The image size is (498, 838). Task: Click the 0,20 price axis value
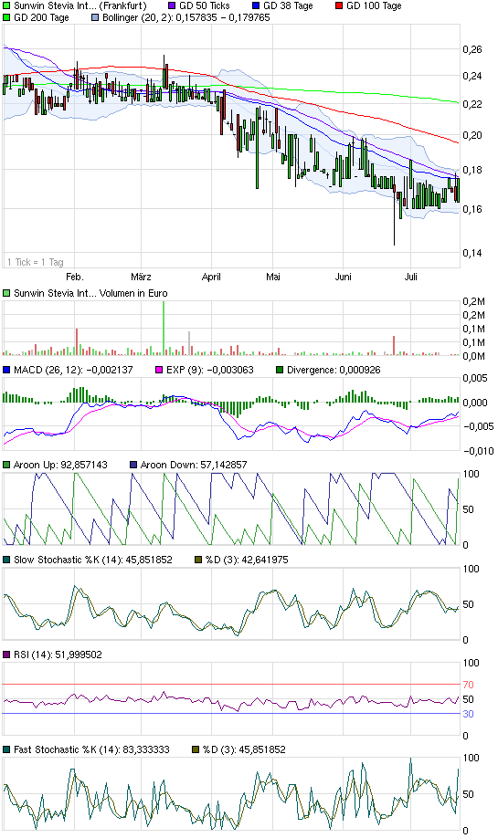point(472,135)
